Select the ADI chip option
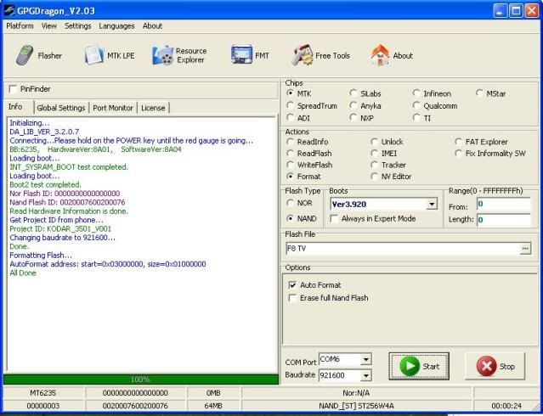 tap(291, 118)
